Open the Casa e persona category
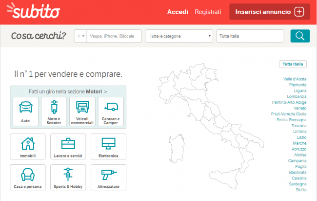The image size is (317, 201). (x=28, y=177)
